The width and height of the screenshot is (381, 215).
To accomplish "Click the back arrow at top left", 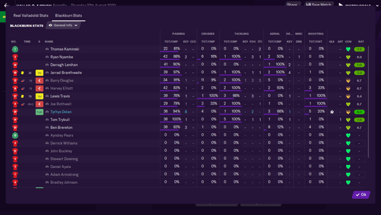I will pyautogui.click(x=6, y=5).
